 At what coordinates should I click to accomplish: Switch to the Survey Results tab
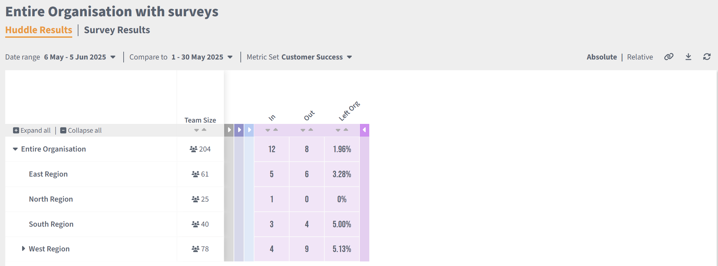(117, 30)
